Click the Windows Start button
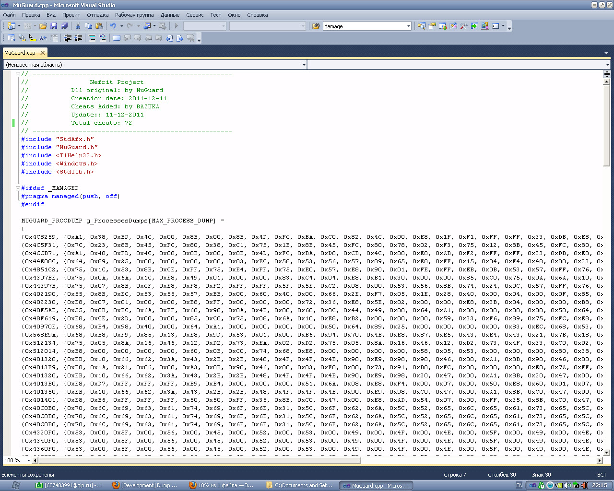Image resolution: width=614 pixels, height=491 pixels. [16, 485]
